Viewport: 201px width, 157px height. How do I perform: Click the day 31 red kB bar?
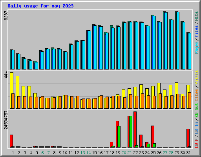pos(188,138)
